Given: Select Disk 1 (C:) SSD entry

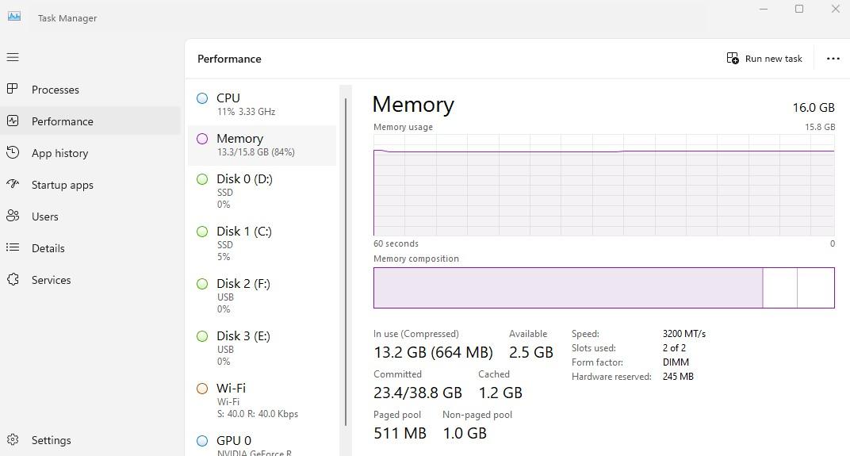Looking at the screenshot, I should [x=262, y=243].
